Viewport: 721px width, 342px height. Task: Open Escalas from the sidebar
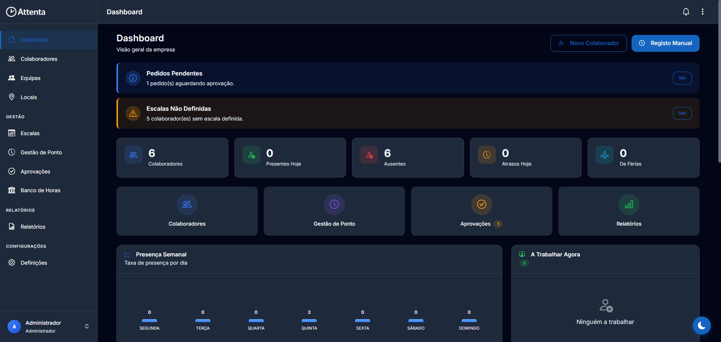49,133
